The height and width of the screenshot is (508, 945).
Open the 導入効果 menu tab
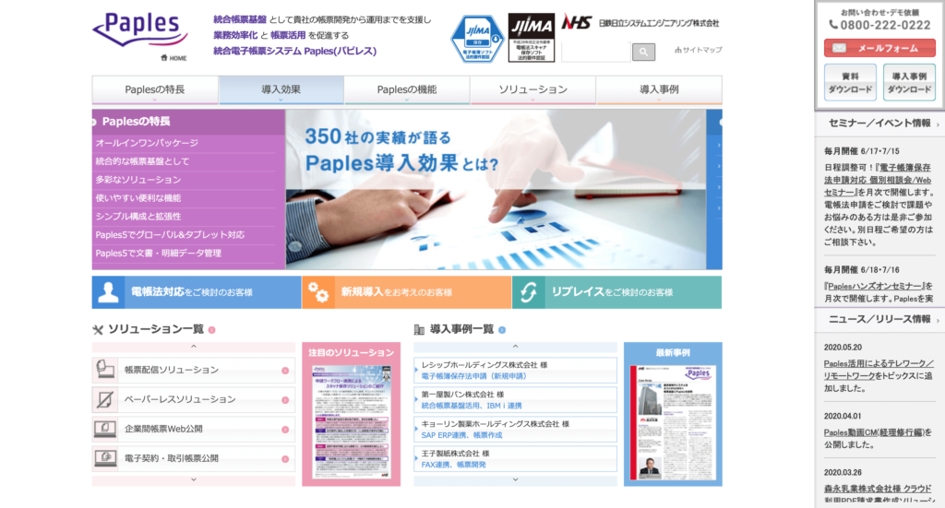click(x=281, y=89)
